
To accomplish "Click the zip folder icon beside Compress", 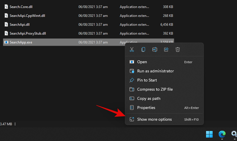I will pyautogui.click(x=132, y=90).
